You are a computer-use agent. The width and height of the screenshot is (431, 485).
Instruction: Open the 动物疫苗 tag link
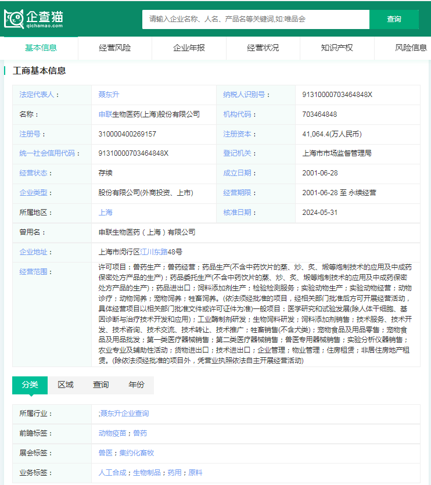(112, 434)
